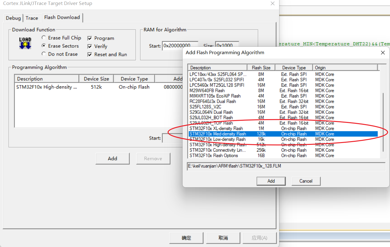Choose the Erase Sectors option

pyautogui.click(x=43, y=46)
